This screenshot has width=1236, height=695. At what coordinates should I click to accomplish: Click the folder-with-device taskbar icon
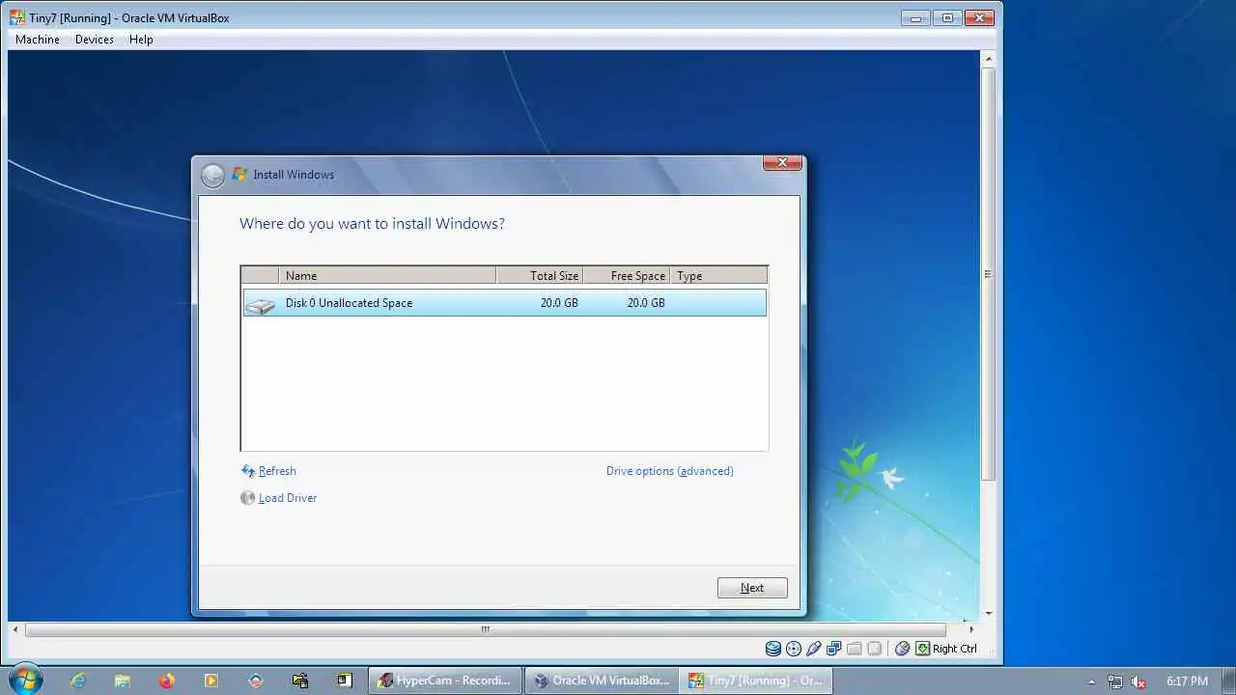pyautogui.click(x=300, y=681)
